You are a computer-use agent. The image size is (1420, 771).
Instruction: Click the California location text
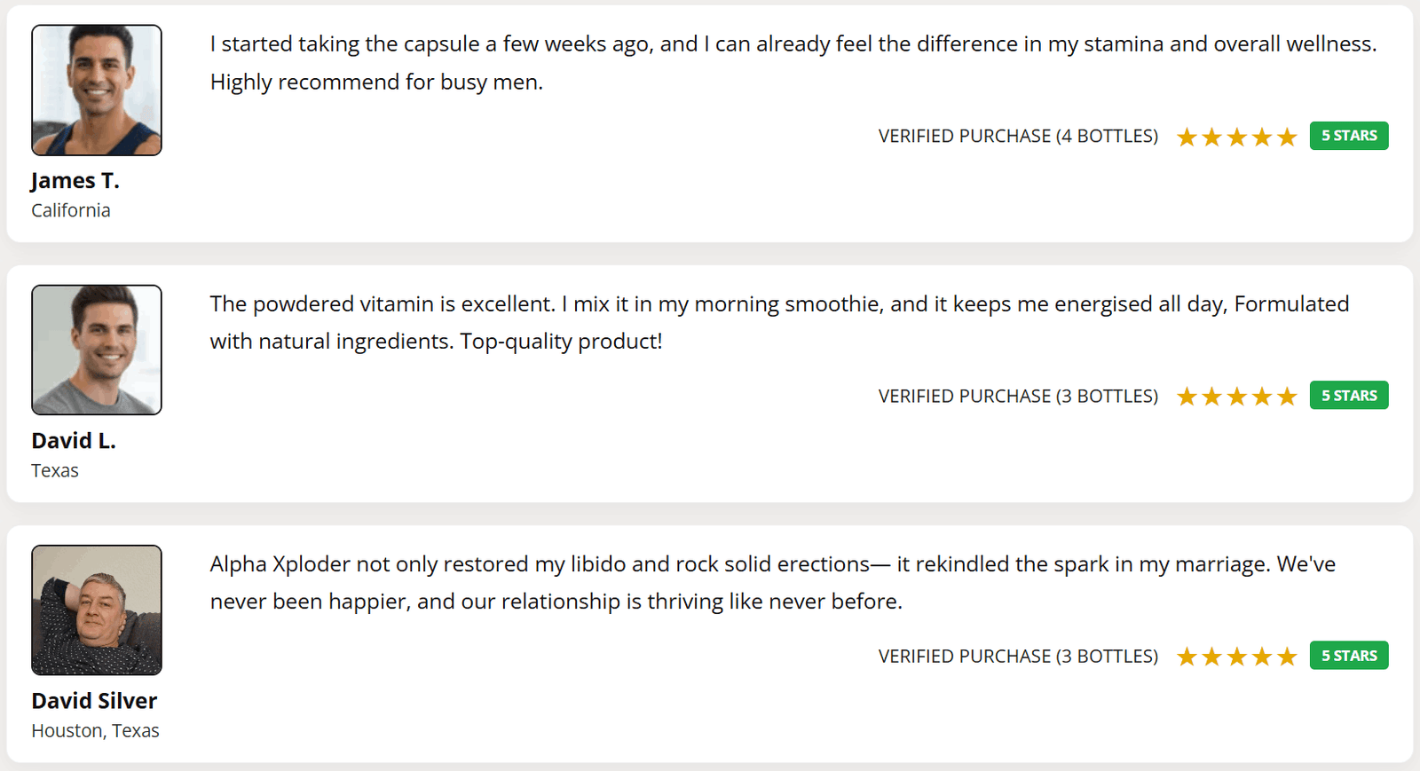pos(71,210)
